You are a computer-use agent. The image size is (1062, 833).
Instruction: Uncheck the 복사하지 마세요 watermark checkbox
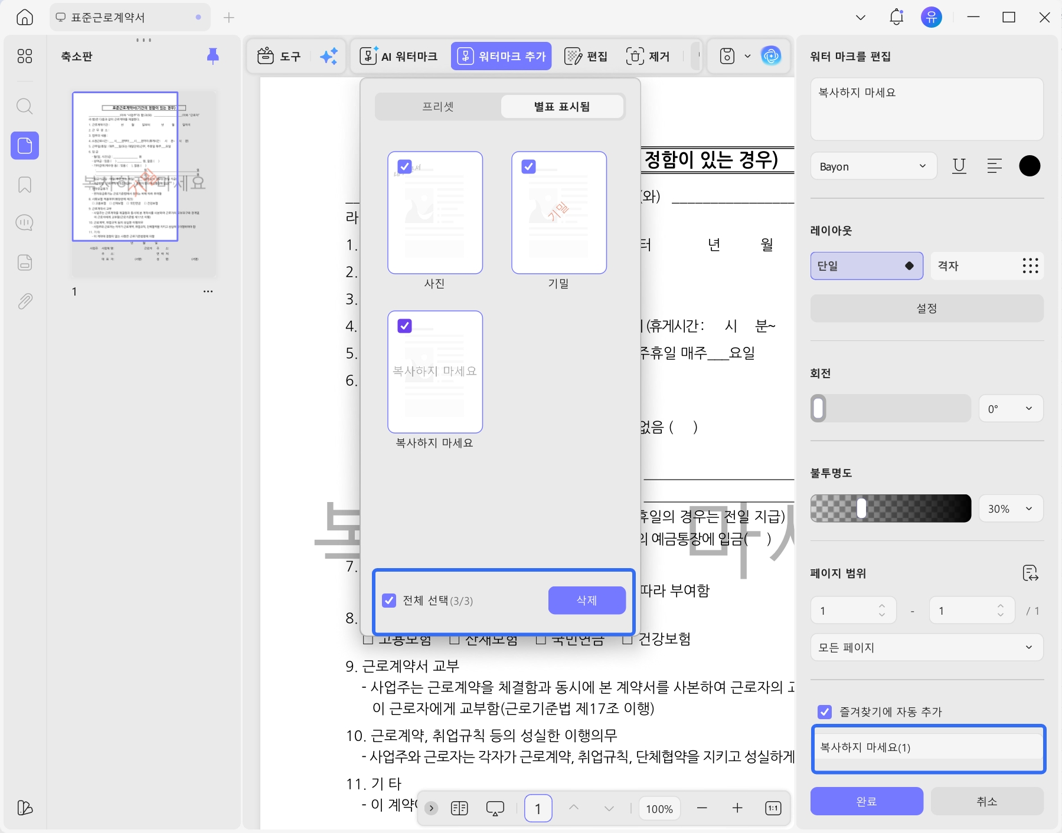coord(404,326)
